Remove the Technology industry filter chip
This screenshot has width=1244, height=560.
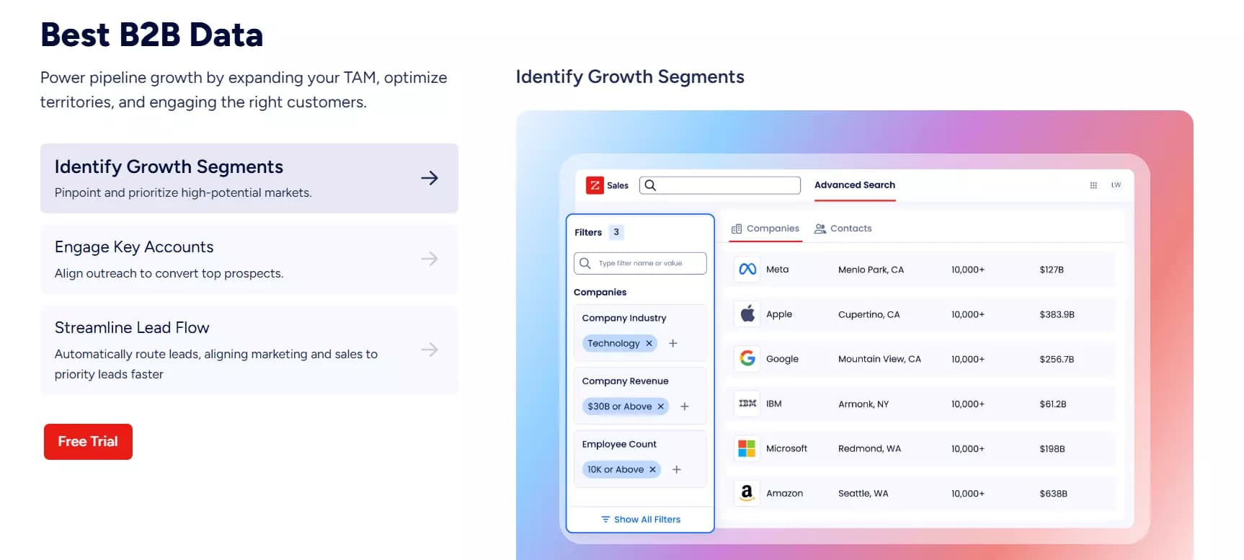649,344
